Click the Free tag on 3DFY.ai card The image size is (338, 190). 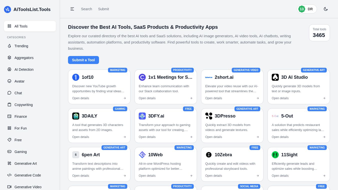point(188,109)
